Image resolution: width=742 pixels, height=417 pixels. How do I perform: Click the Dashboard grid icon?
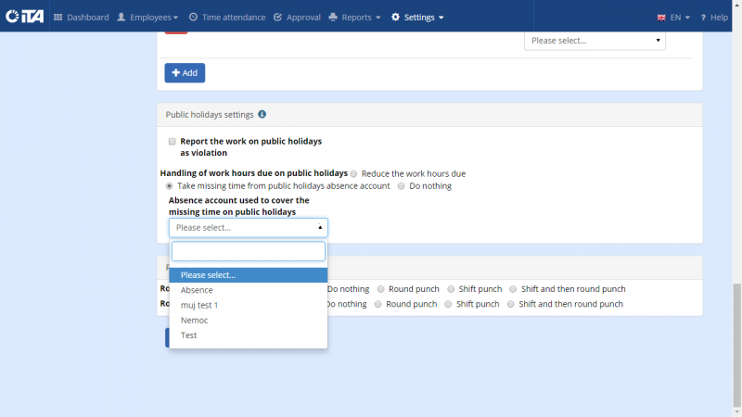[x=58, y=17]
